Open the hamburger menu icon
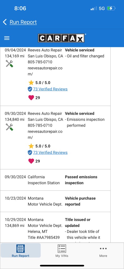 (7, 38)
